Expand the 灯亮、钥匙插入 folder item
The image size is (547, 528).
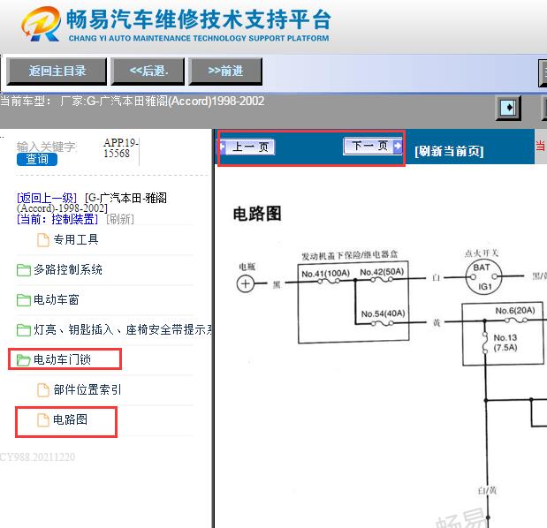click(123, 329)
